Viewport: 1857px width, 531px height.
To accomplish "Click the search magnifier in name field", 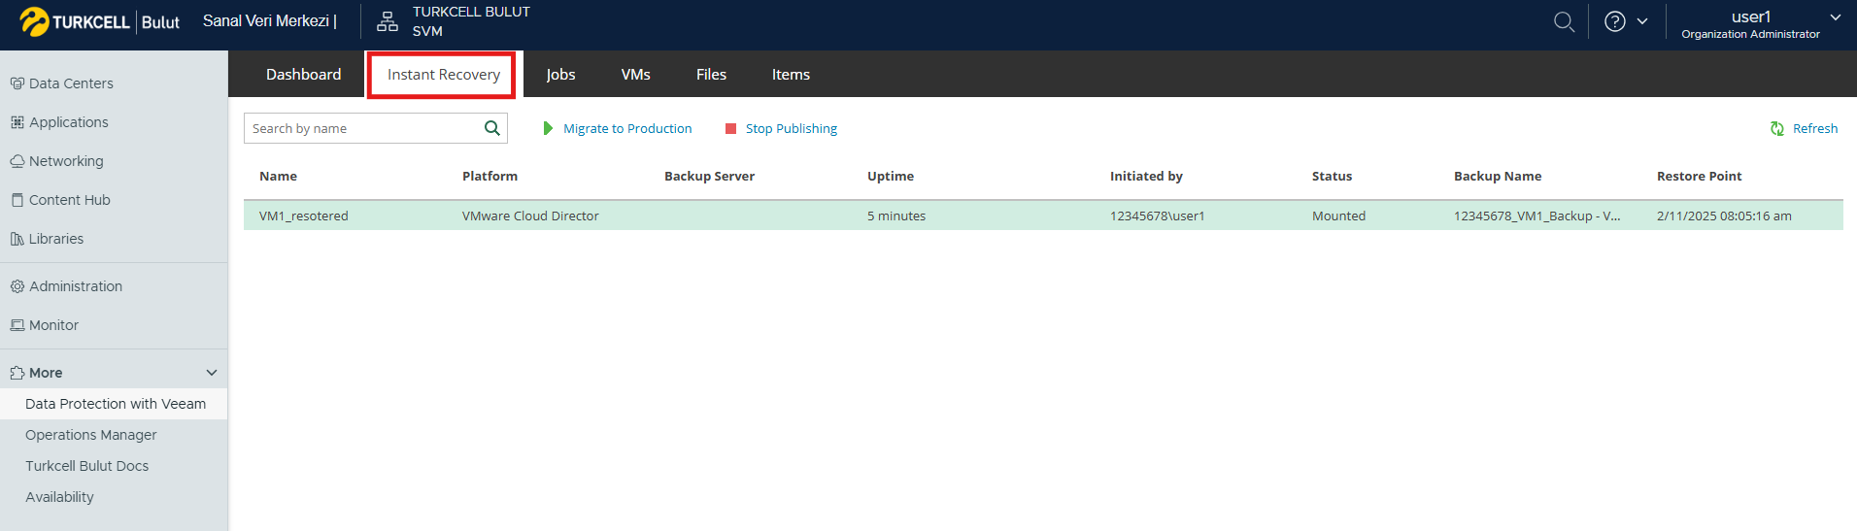I will point(492,128).
